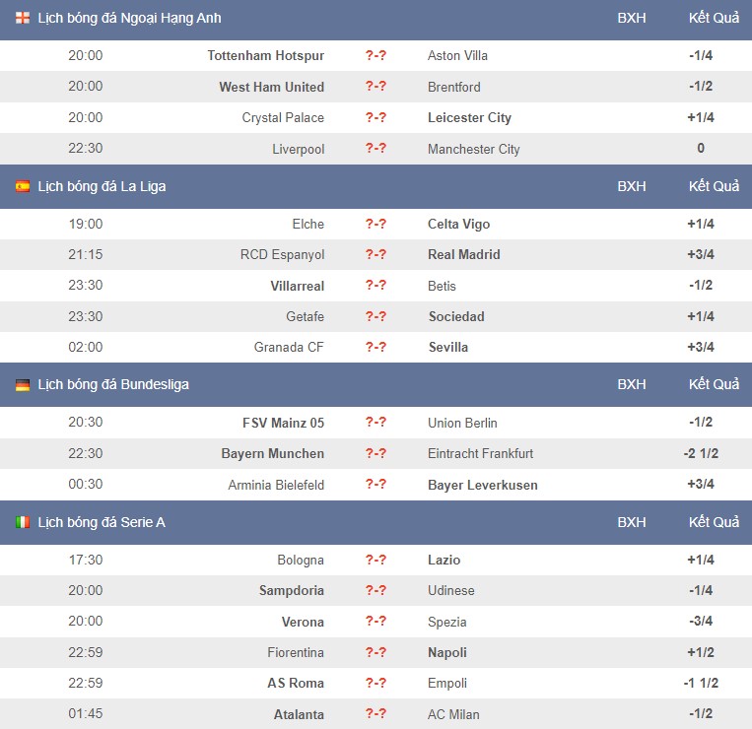
Task: Select Lịch bóng đá Ngoại Hạng Anh heading
Action: (x=129, y=18)
